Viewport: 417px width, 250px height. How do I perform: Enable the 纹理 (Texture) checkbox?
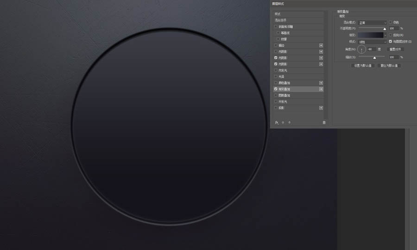pos(278,39)
